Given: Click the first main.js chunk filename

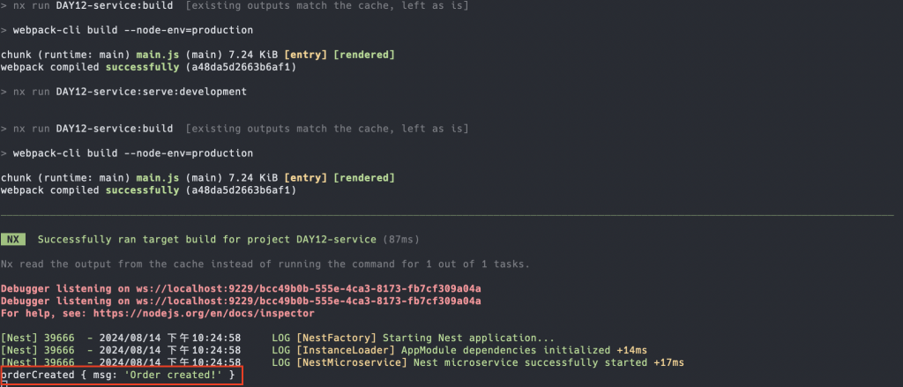Looking at the screenshot, I should pyautogui.click(x=154, y=54).
